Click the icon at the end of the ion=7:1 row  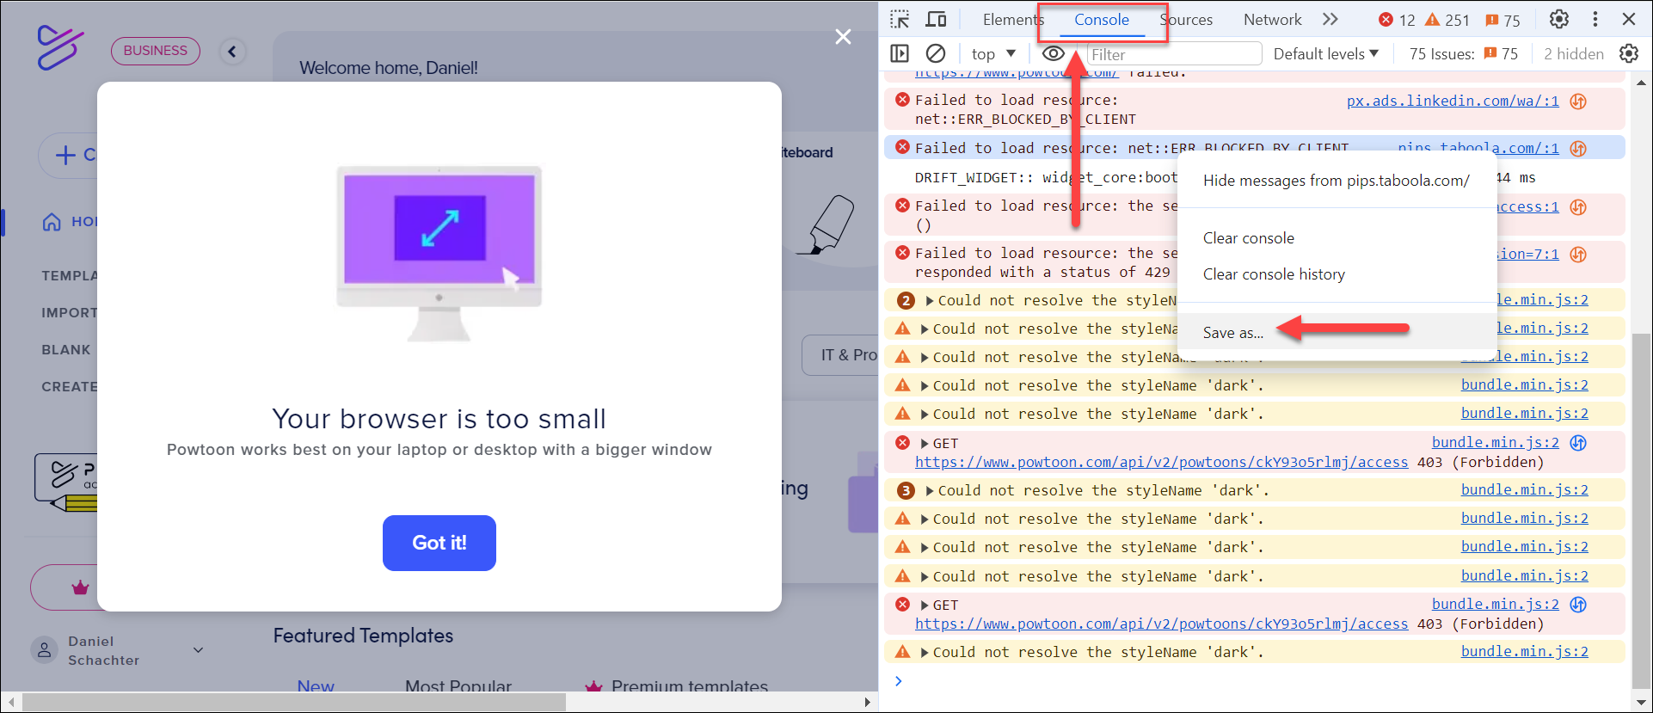coord(1578,254)
